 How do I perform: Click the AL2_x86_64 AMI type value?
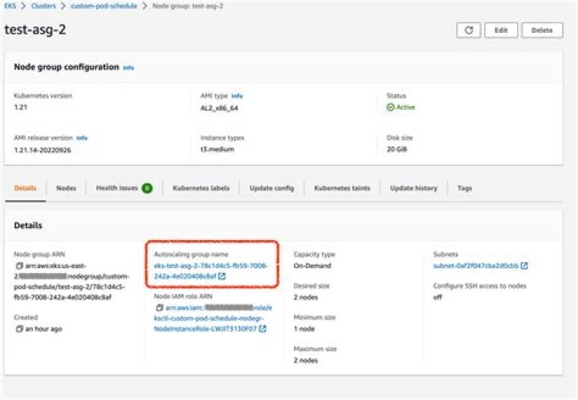(x=219, y=108)
